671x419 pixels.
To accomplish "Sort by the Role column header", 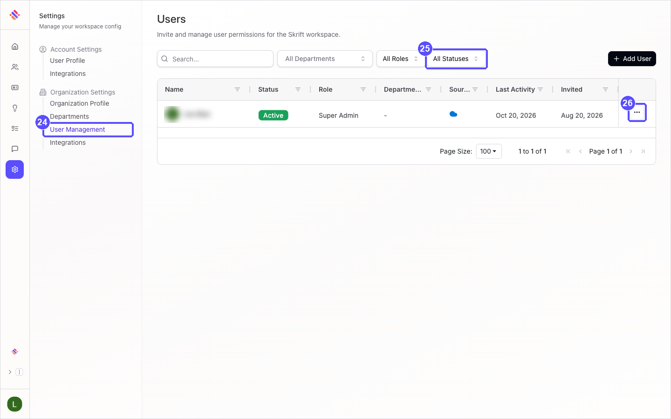I will click(326, 89).
